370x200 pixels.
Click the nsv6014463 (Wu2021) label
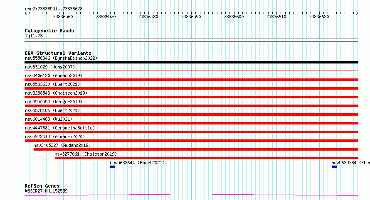49,119
